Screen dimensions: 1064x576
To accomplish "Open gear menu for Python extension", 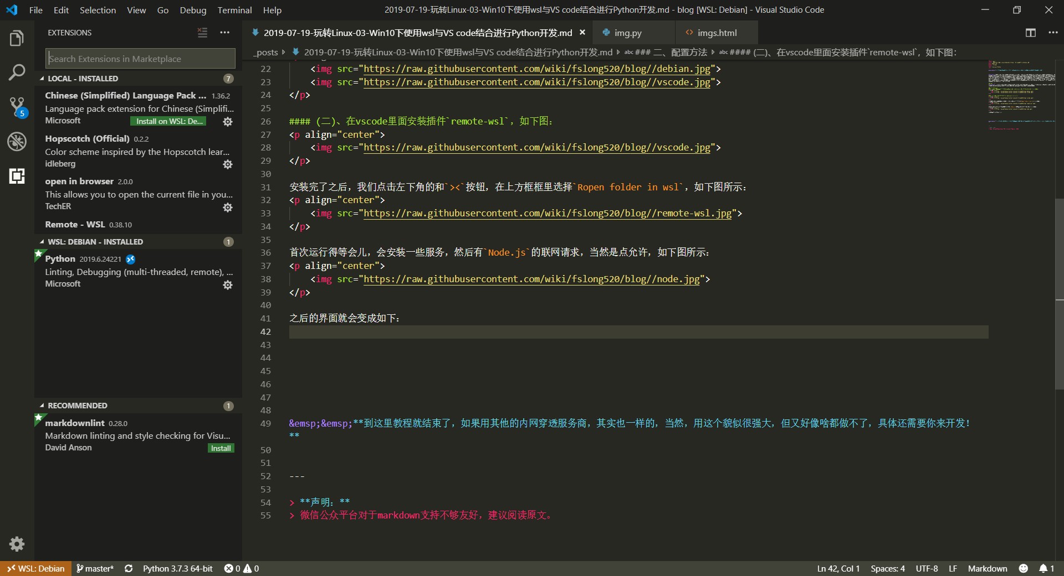I will coord(228,285).
